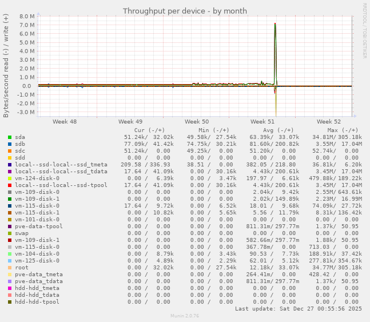Click the '7.0 M' y-axis label

click(x=27, y=25)
